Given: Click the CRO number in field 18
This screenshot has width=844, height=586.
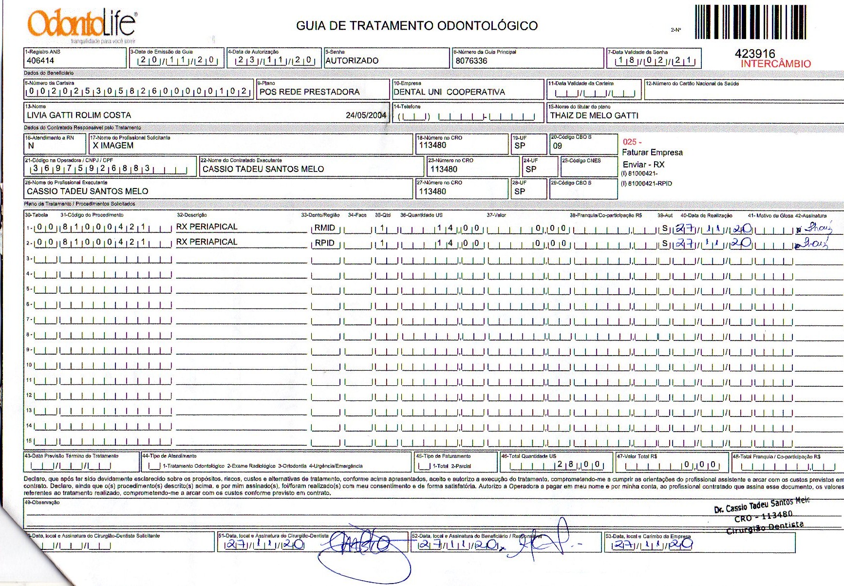Looking at the screenshot, I should tap(432, 145).
